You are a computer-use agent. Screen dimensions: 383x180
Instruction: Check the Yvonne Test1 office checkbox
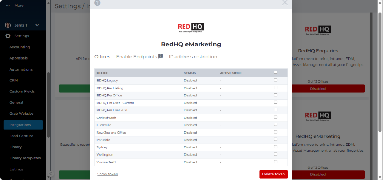pyautogui.click(x=276, y=162)
